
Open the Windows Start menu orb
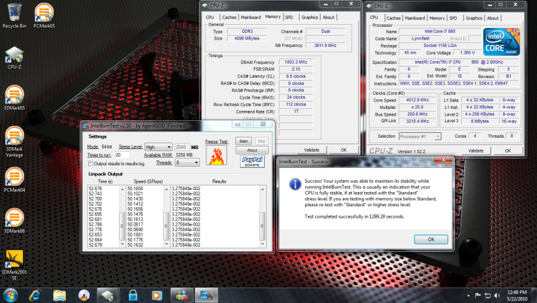click(10, 295)
